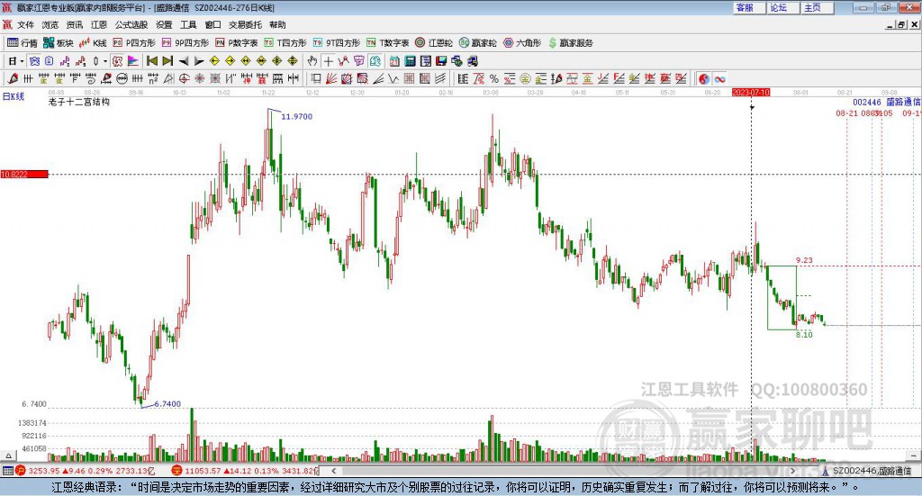Click the 002446 盛路通信 stock label
Screen dimensions: 922x496
coord(887,103)
